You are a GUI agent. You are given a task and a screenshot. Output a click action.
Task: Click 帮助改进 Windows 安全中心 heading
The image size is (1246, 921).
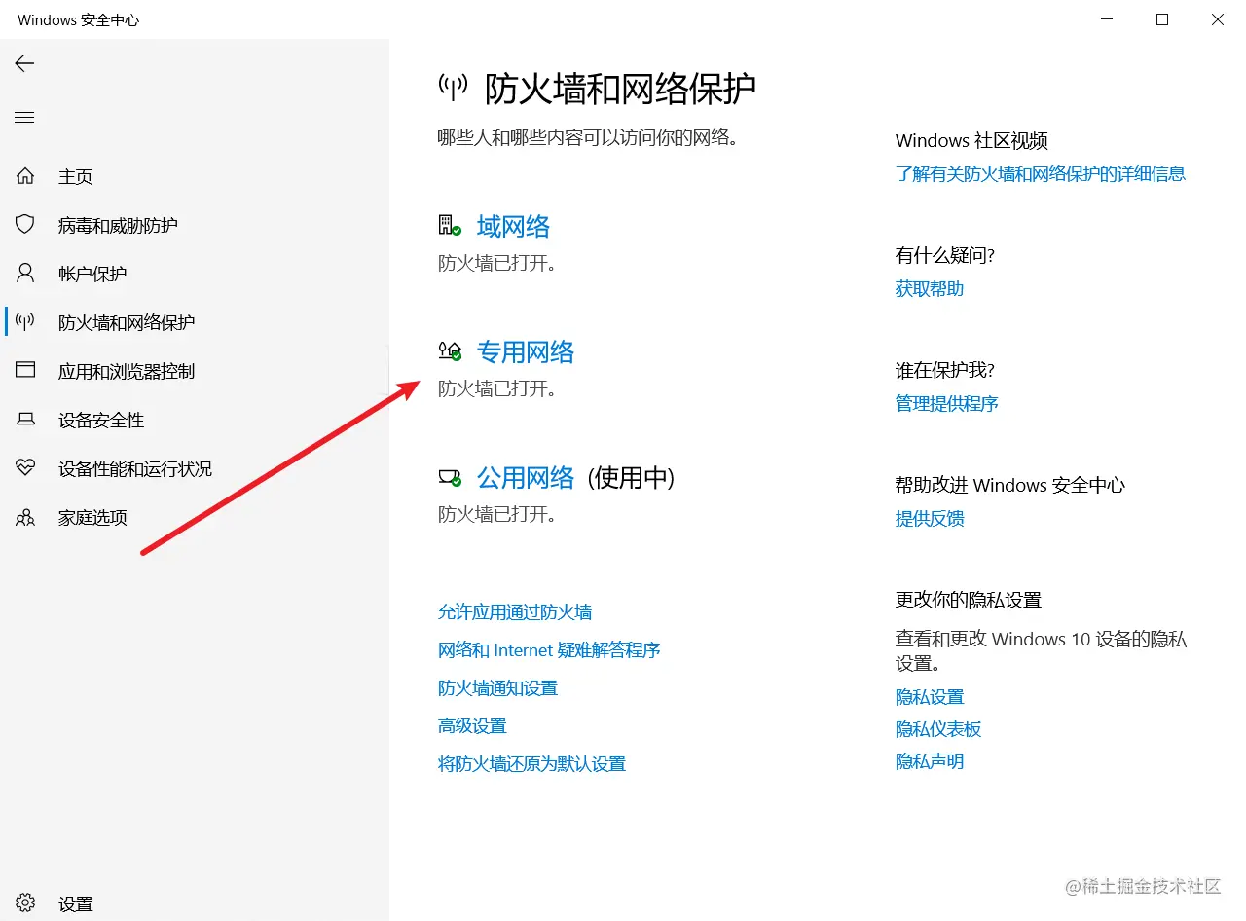(x=1010, y=485)
